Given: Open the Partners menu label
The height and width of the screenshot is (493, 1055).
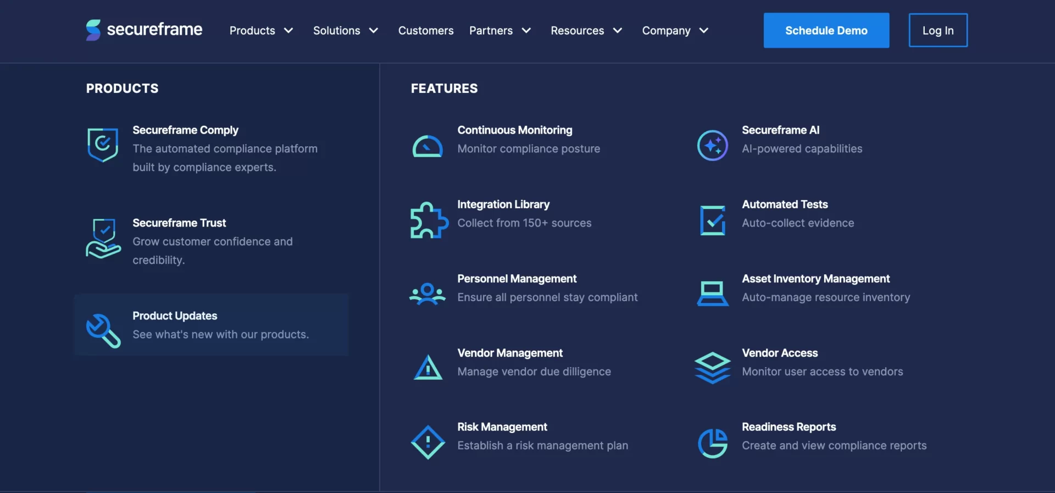Looking at the screenshot, I should click(x=491, y=30).
